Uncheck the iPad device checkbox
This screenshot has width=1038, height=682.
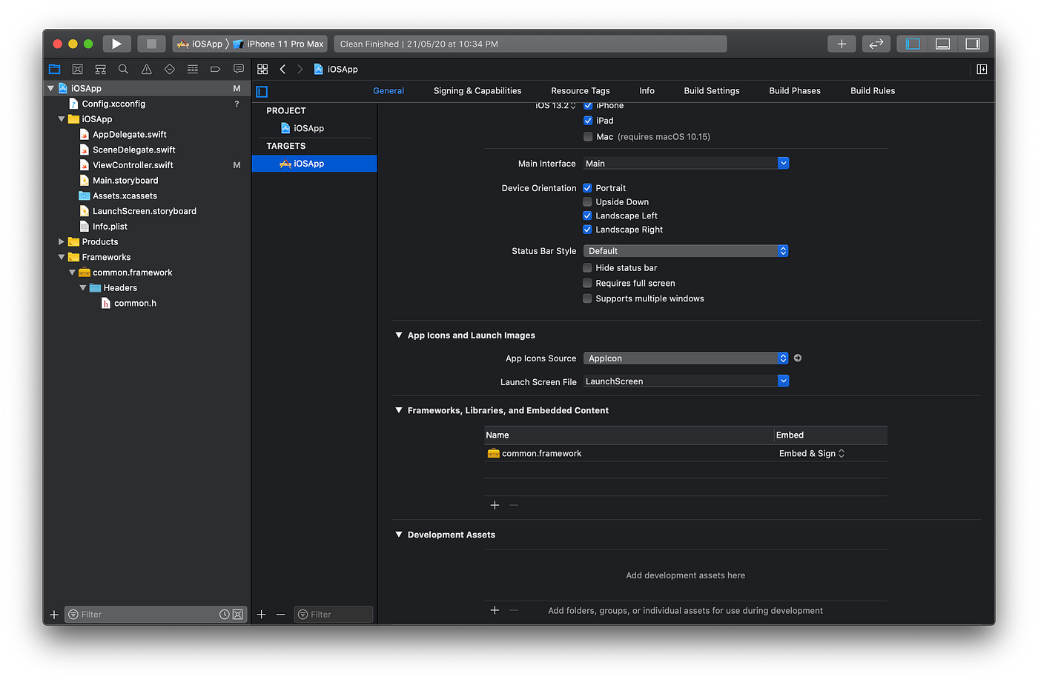coord(587,120)
